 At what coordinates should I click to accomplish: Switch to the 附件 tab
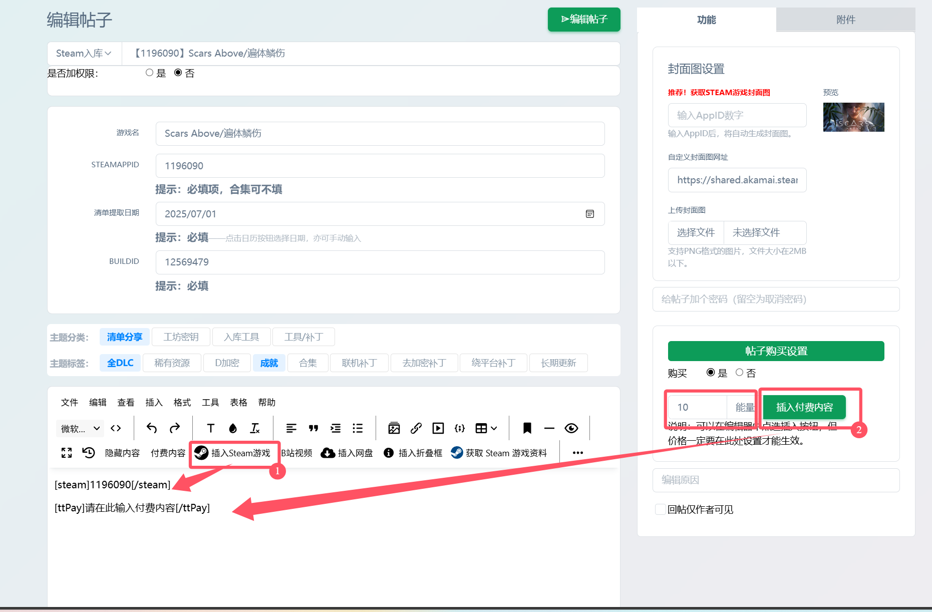(845, 20)
